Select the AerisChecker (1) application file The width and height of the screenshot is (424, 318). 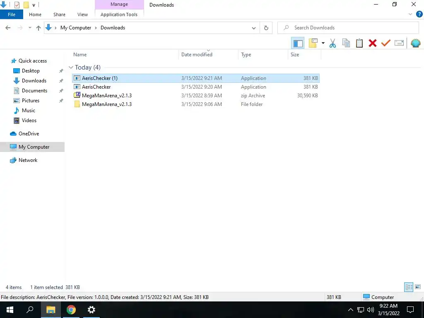tap(196, 78)
